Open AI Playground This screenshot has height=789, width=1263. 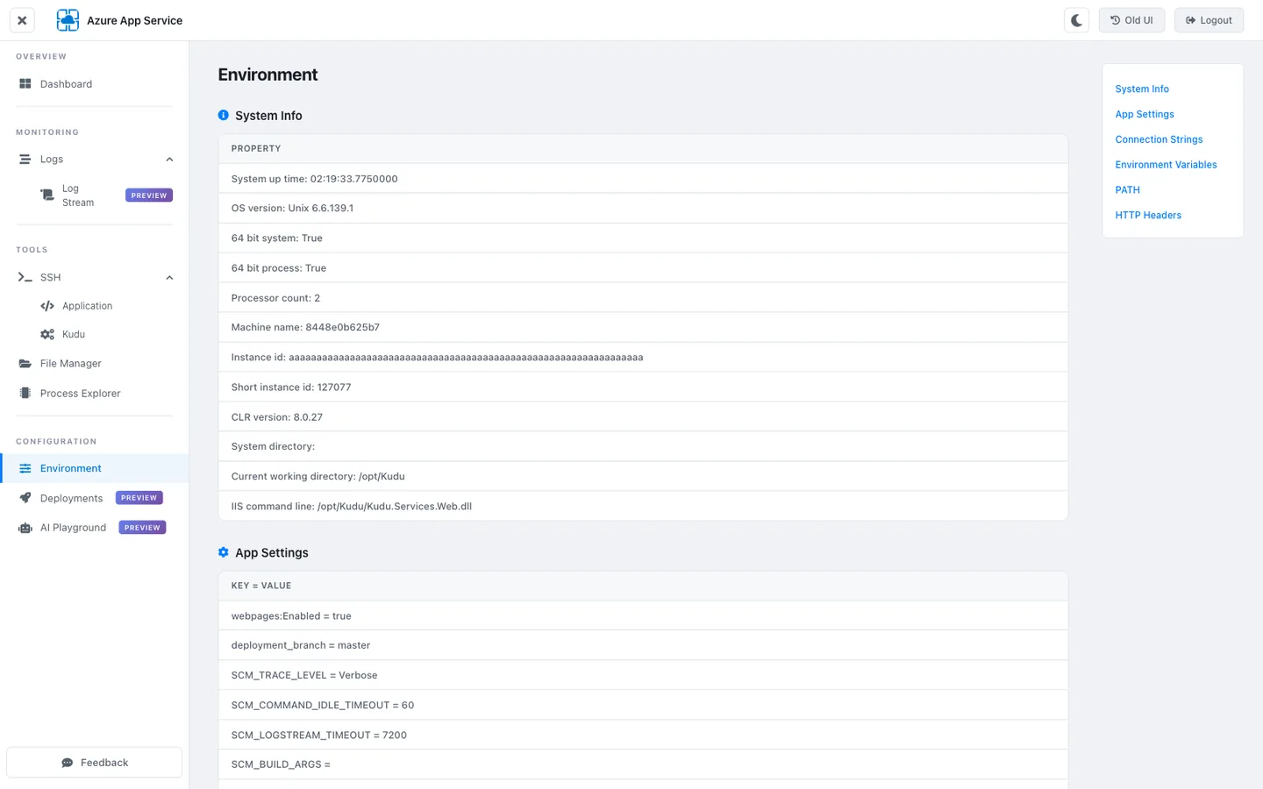coord(73,528)
